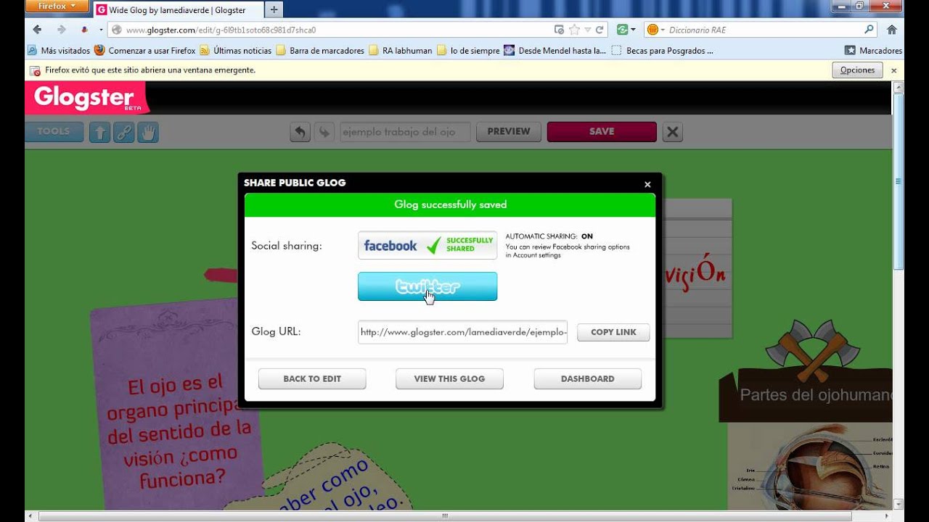Click the upload arrow tool icon
The image size is (929, 522).
(x=99, y=132)
